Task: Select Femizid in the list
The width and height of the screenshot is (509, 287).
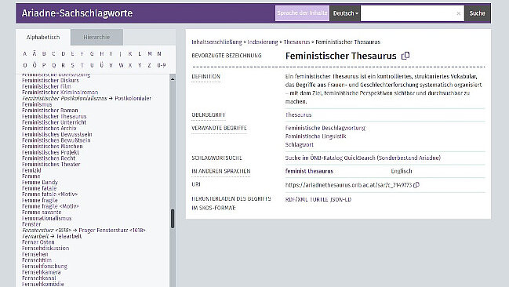Action: (31, 170)
